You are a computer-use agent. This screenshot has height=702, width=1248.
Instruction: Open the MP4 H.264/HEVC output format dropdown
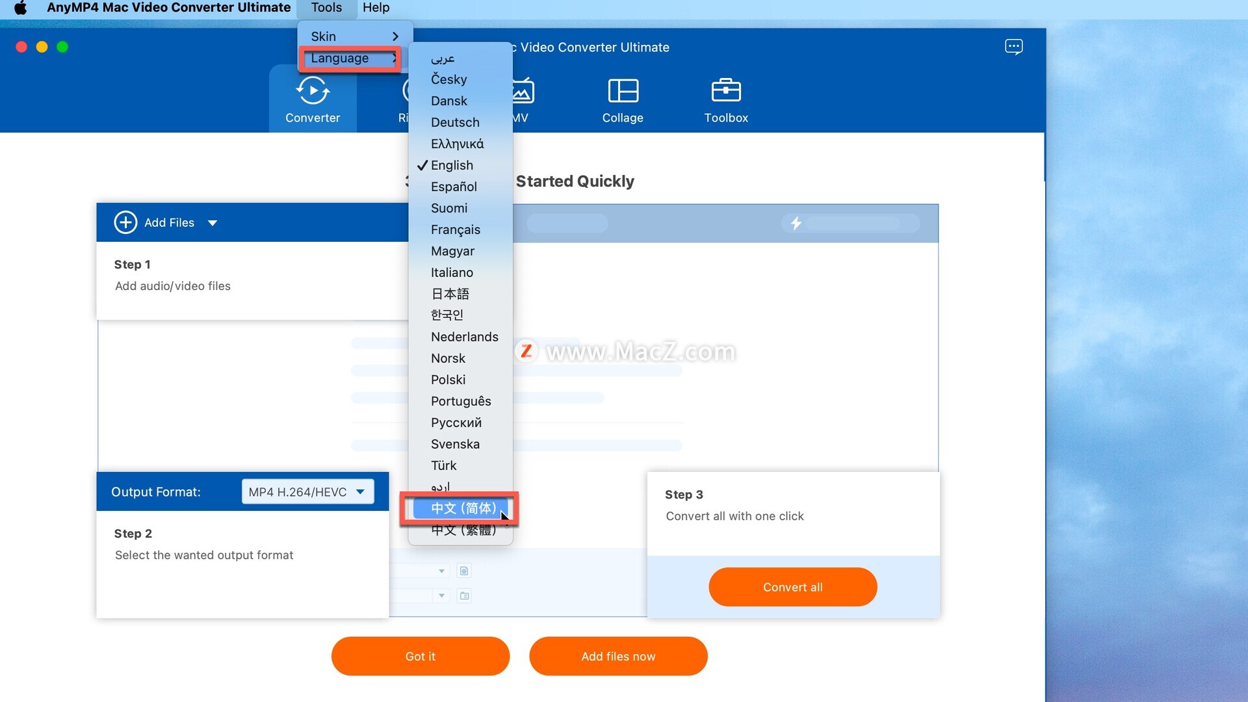(x=307, y=492)
